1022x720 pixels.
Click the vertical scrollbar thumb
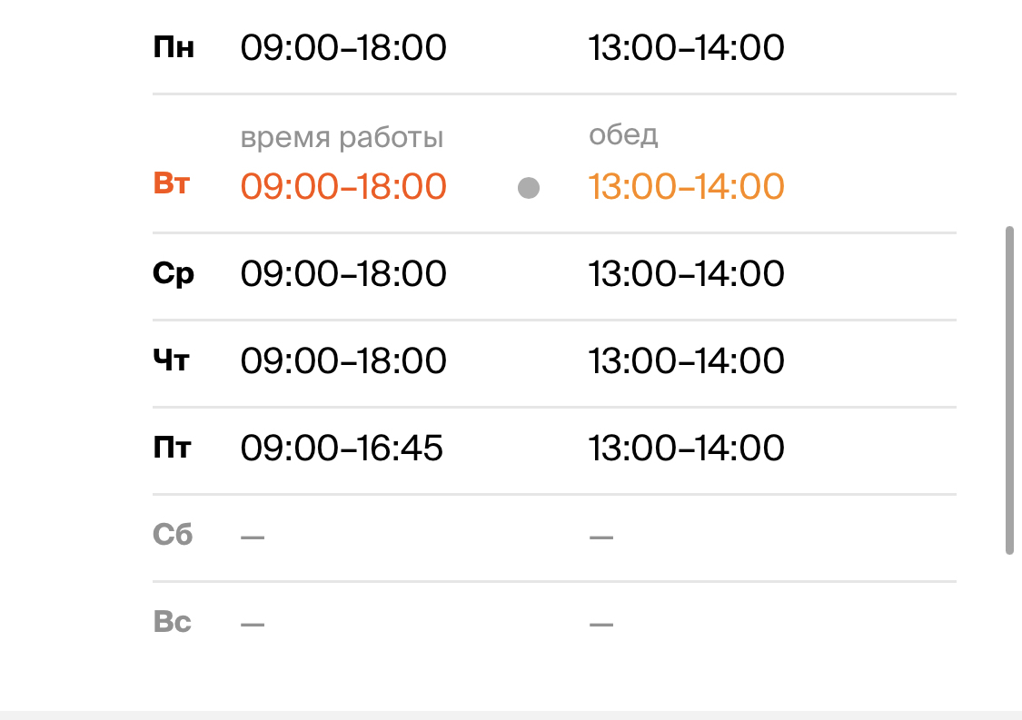coord(1009,390)
